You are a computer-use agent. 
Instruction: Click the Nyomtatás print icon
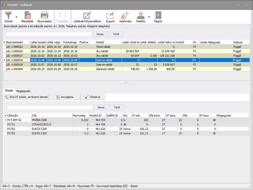(x=44, y=17)
